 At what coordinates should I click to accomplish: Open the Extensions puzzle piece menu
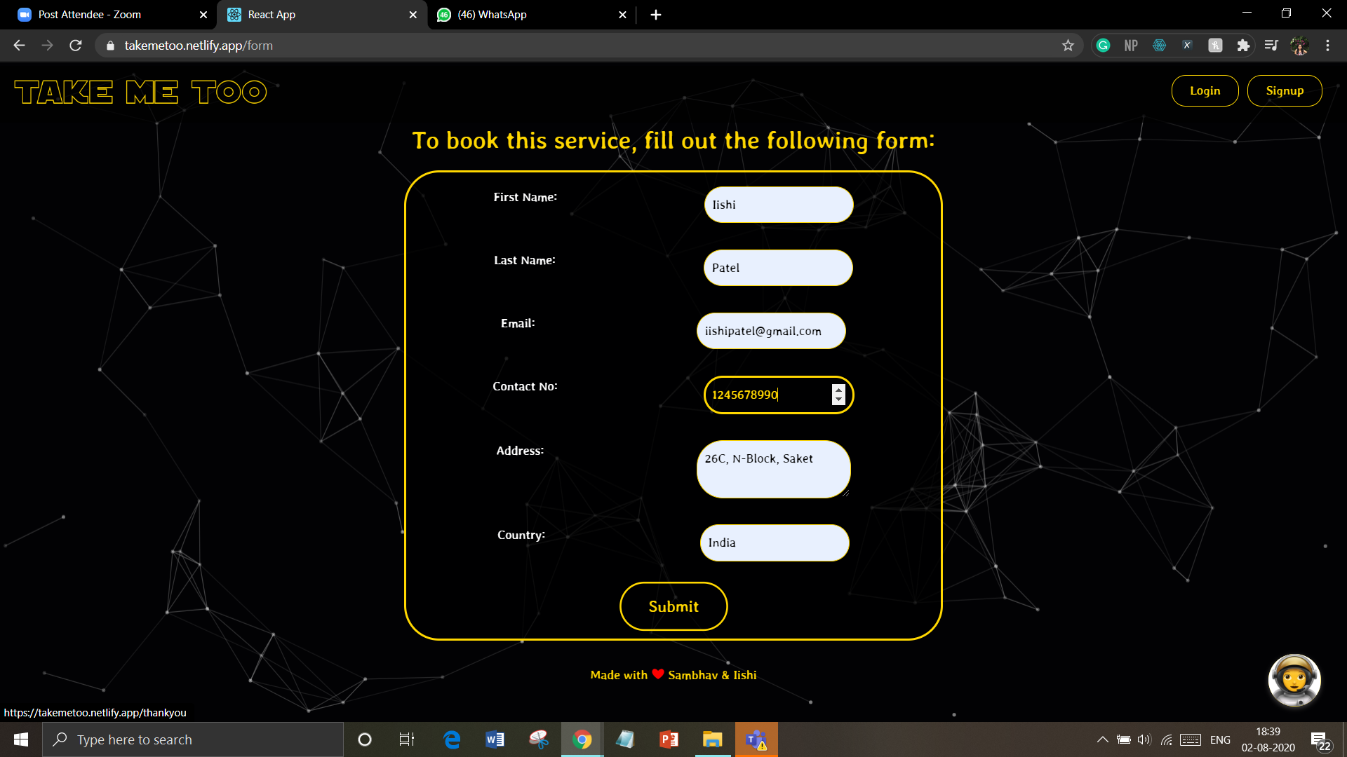tap(1243, 46)
